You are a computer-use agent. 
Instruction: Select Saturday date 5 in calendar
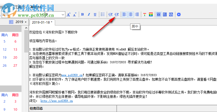coord(4,41)
